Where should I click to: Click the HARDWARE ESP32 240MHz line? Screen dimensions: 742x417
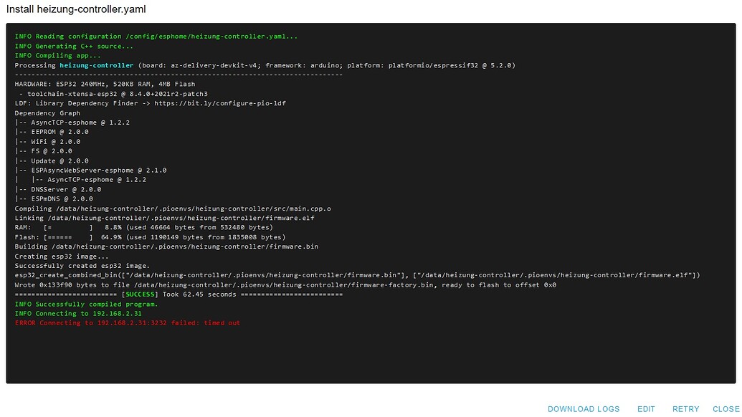[105, 84]
